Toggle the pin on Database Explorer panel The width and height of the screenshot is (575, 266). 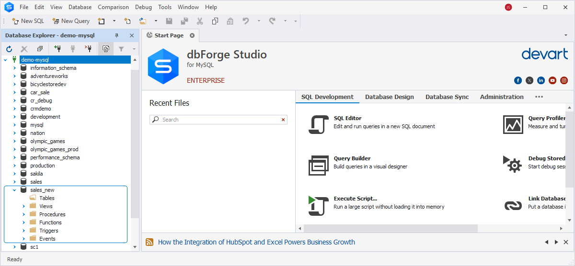(116, 35)
